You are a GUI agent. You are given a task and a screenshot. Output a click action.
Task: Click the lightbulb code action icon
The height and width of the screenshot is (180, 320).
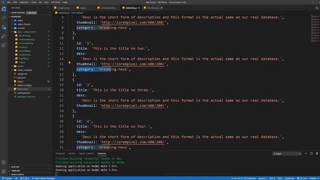tap(69, 63)
